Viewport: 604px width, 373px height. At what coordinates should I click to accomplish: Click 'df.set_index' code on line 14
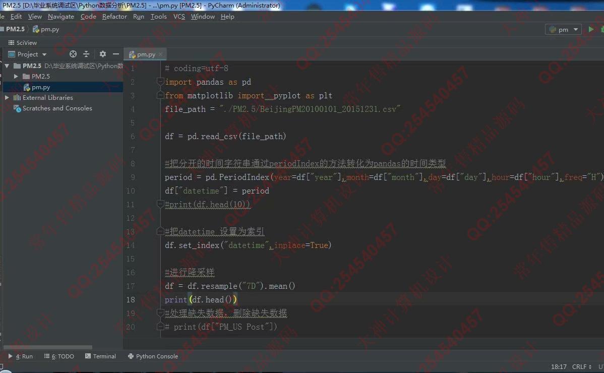click(192, 245)
